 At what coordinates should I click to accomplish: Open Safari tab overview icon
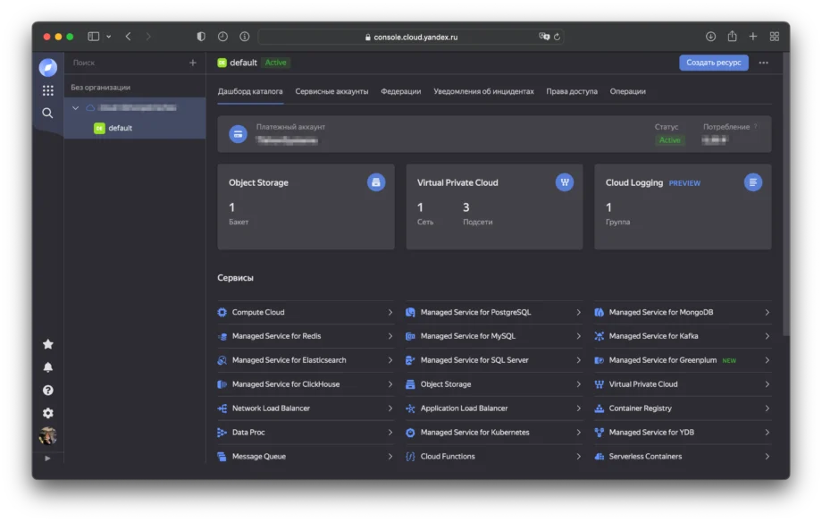click(x=775, y=36)
